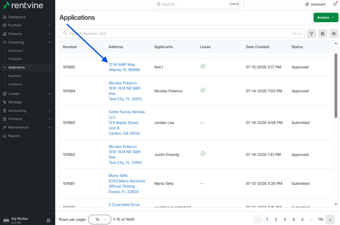
Task: Click the Assistant sparkle icon
Action: [307, 4]
